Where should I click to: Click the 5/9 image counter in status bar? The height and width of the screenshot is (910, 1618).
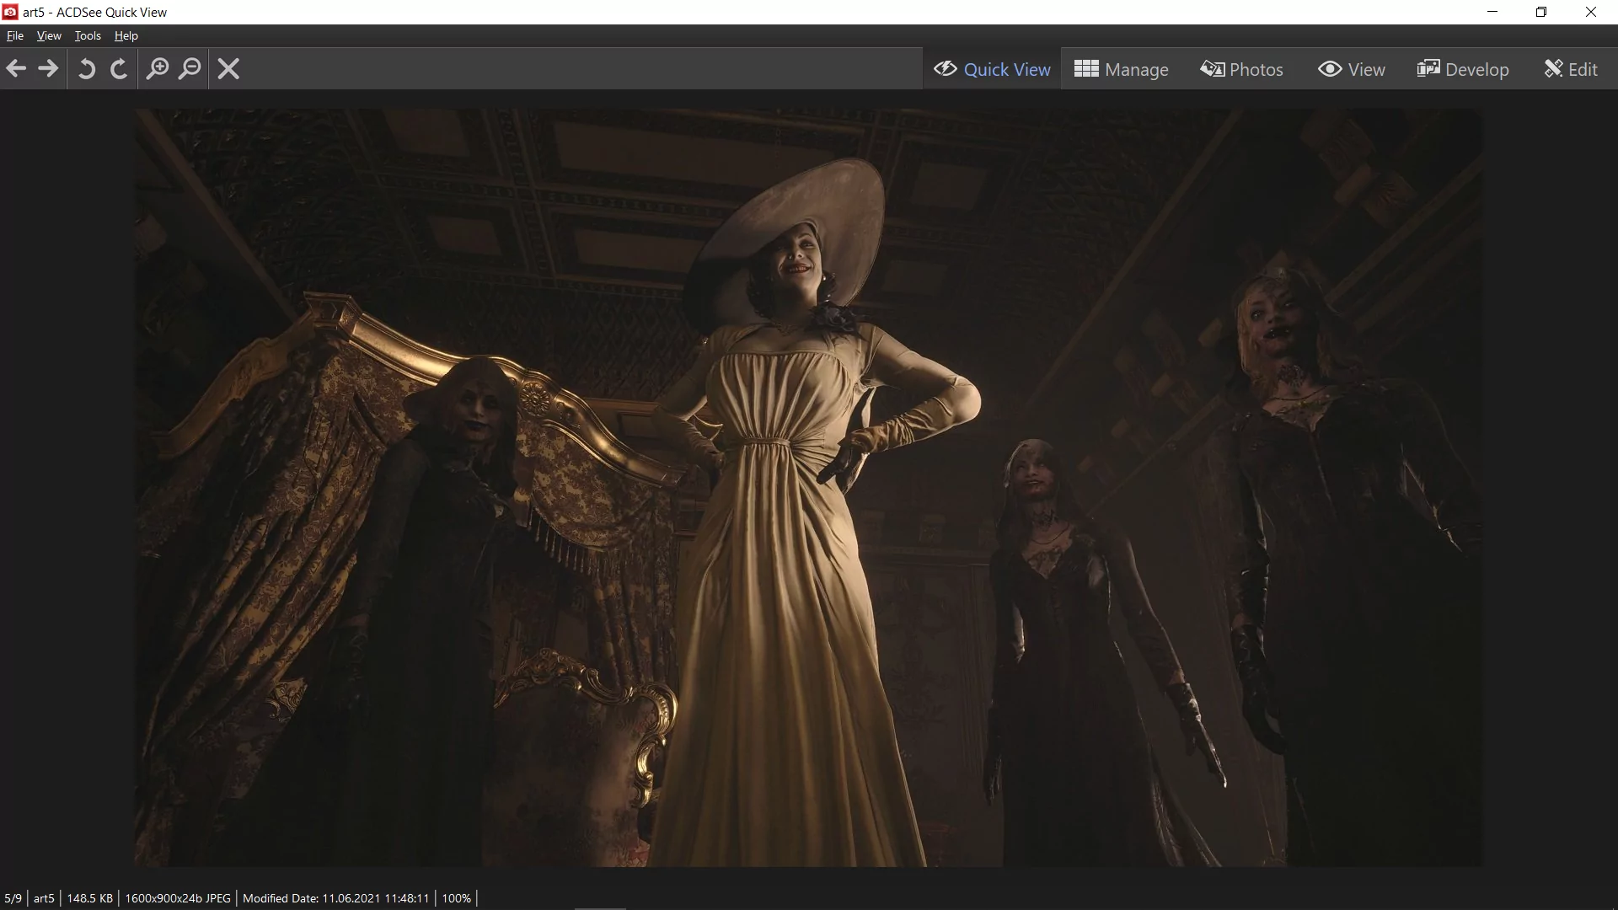[13, 898]
